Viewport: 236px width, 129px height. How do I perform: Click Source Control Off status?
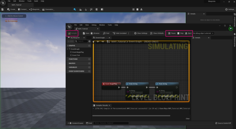[x=223, y=123]
